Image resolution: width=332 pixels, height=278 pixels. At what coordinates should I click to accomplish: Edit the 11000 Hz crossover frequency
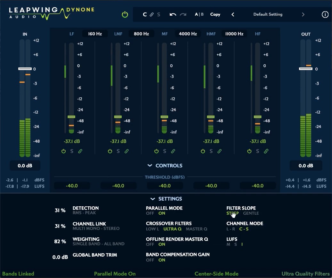[234, 34]
